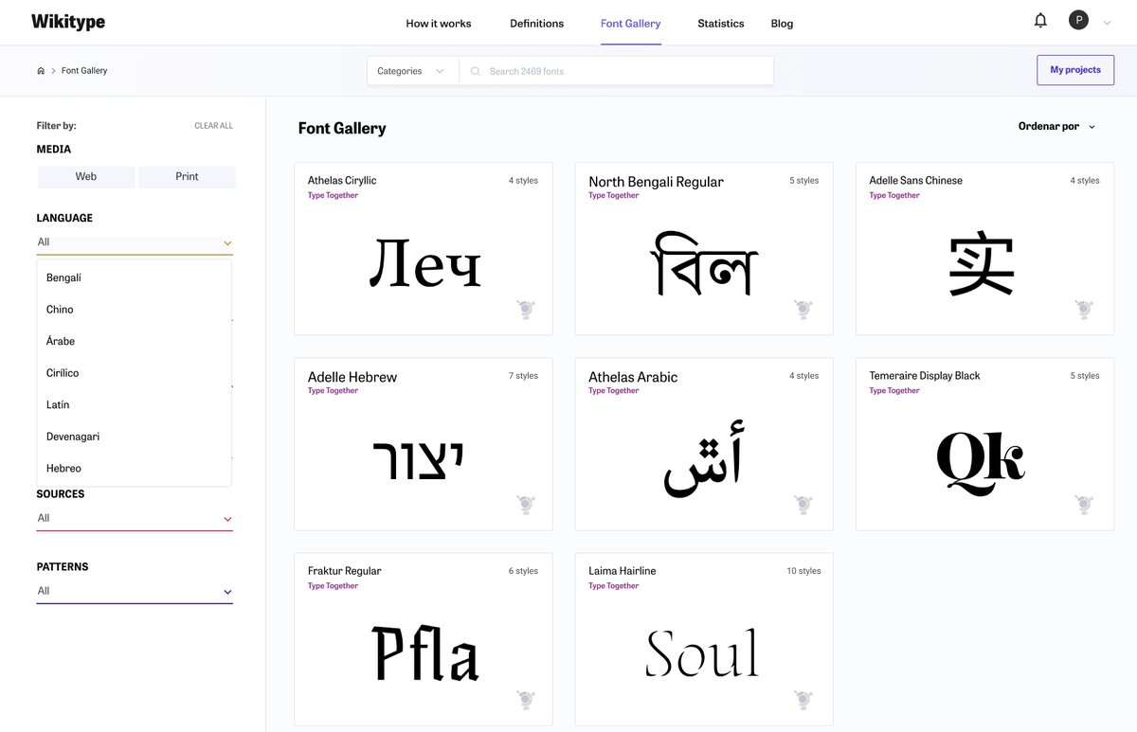
Task: Click the project icon on North Bengali Regular
Action: (x=804, y=310)
